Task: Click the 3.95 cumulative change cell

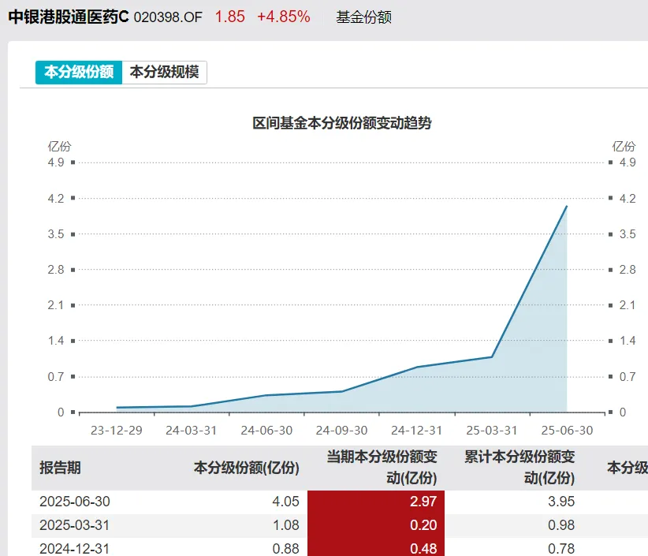Action: point(561,502)
